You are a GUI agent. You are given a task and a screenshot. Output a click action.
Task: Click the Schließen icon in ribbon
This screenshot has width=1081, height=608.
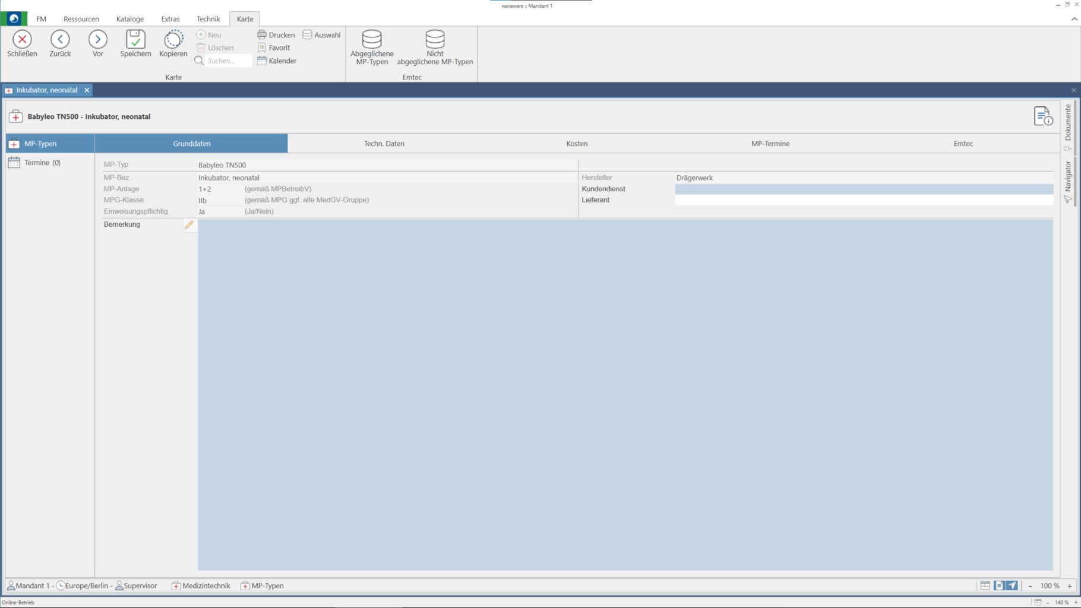[22, 40]
